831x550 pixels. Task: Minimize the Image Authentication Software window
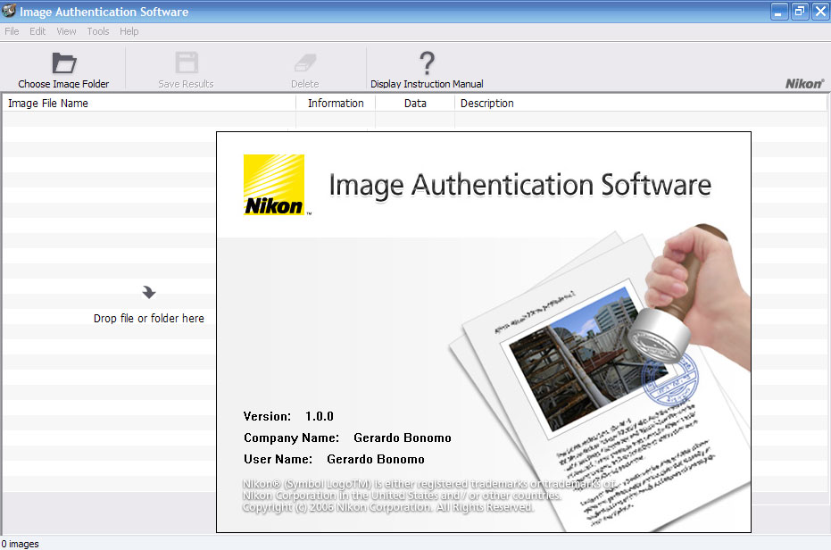(x=779, y=11)
